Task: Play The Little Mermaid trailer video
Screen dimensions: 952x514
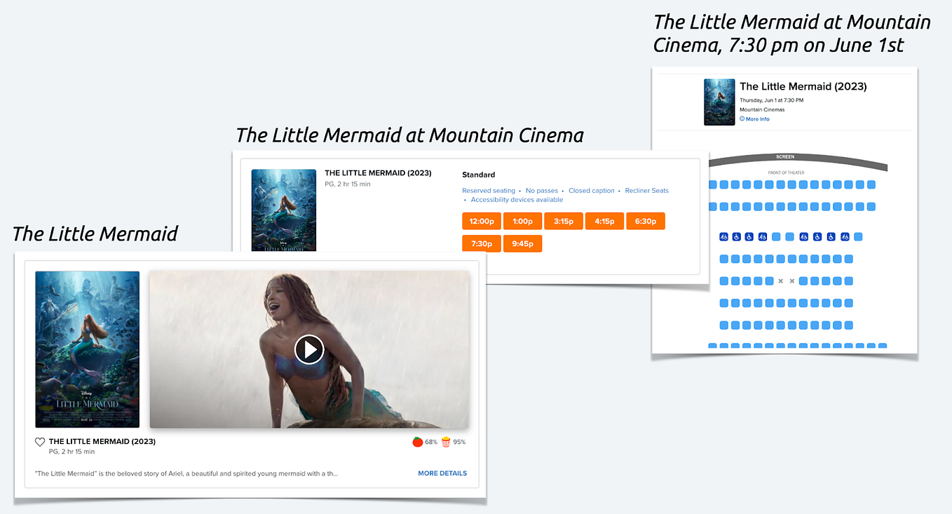Action: 309,349
